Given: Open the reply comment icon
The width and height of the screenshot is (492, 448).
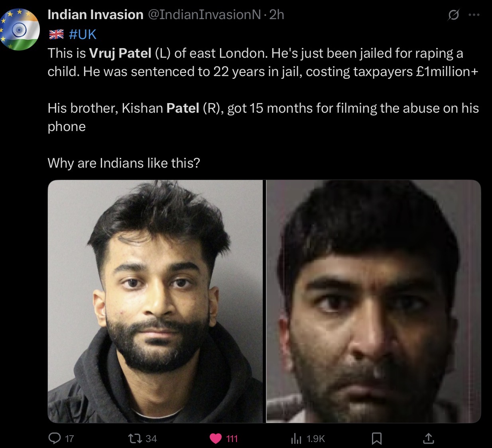Looking at the screenshot, I should 54,438.
